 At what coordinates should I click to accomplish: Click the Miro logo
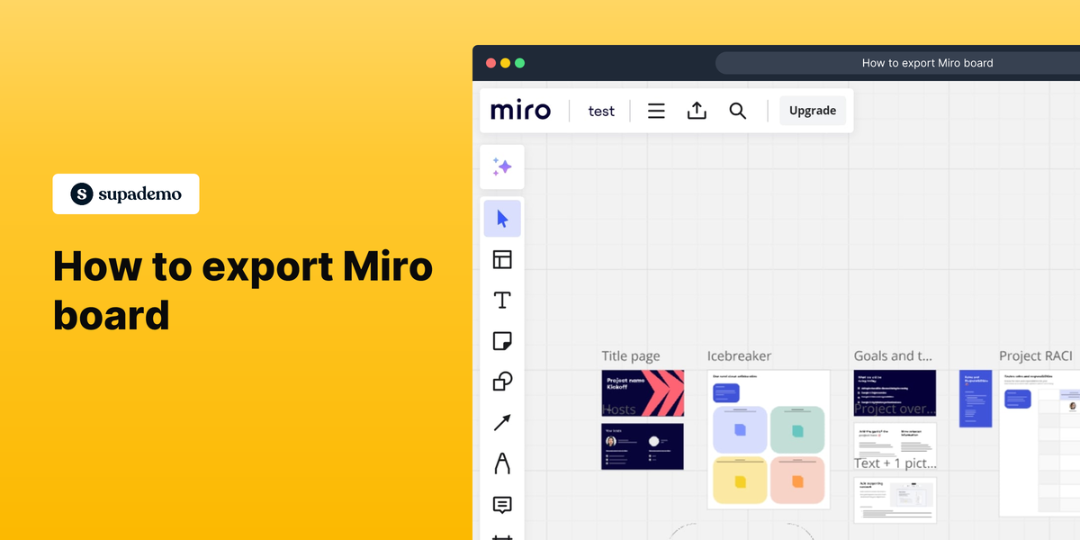coord(520,111)
